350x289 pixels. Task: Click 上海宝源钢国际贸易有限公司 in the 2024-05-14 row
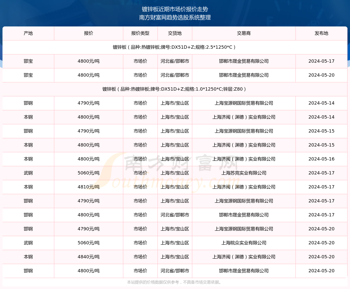(244, 103)
